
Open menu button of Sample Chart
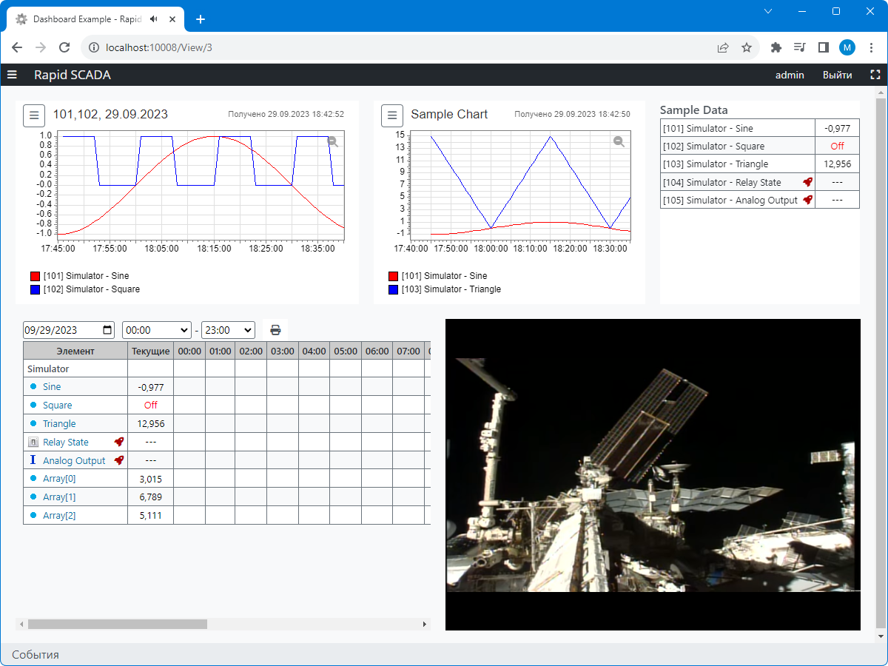click(392, 115)
